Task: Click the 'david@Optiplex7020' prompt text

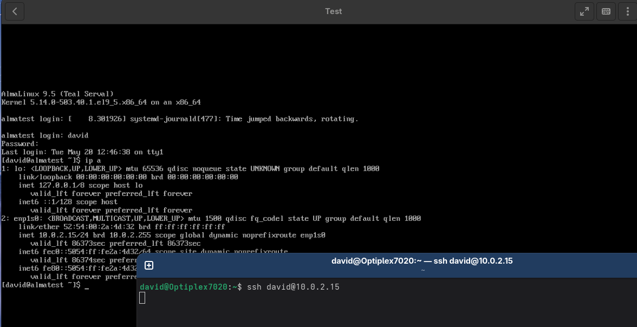Action: (x=183, y=287)
